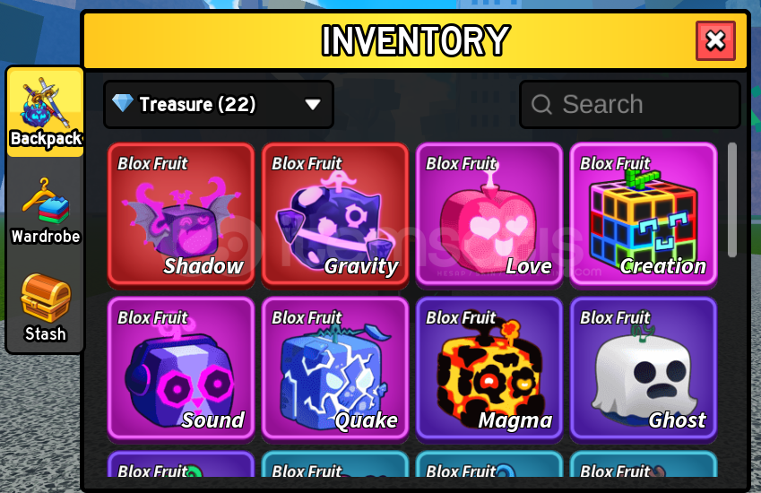Click the inventory vertical scrollbar handle

click(732, 200)
